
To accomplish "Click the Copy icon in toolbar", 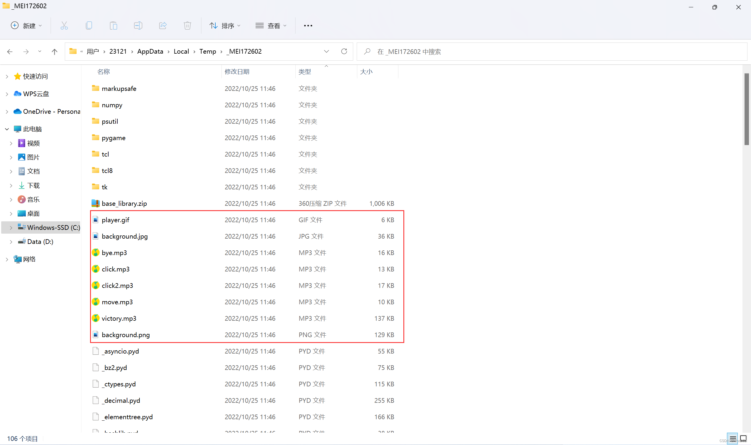I will [89, 26].
